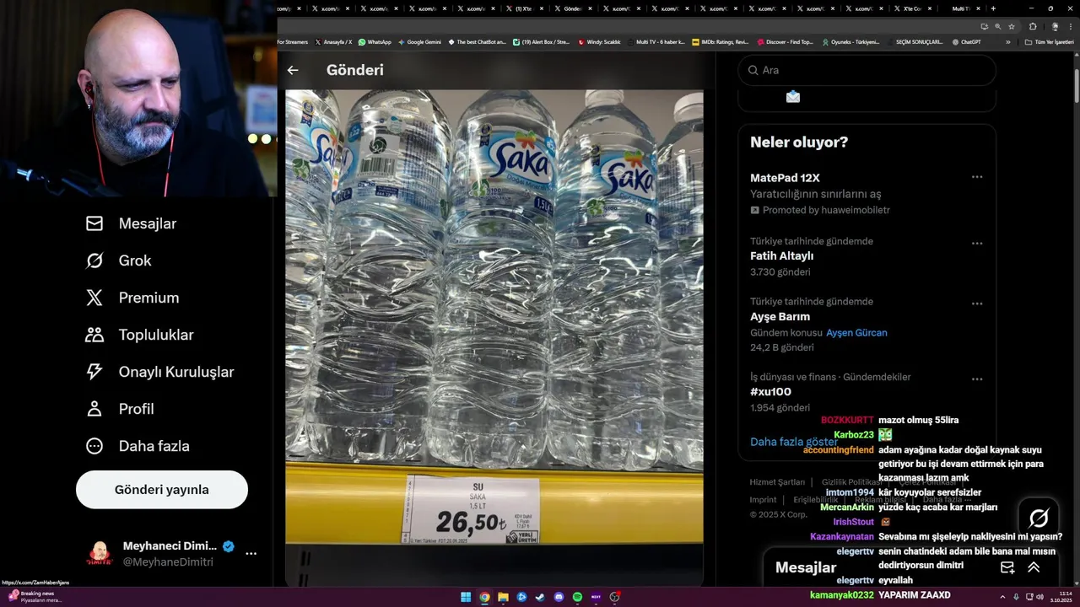The image size is (1080, 607).
Task: Bookmark this page with the star icon
Action: tap(1012, 26)
